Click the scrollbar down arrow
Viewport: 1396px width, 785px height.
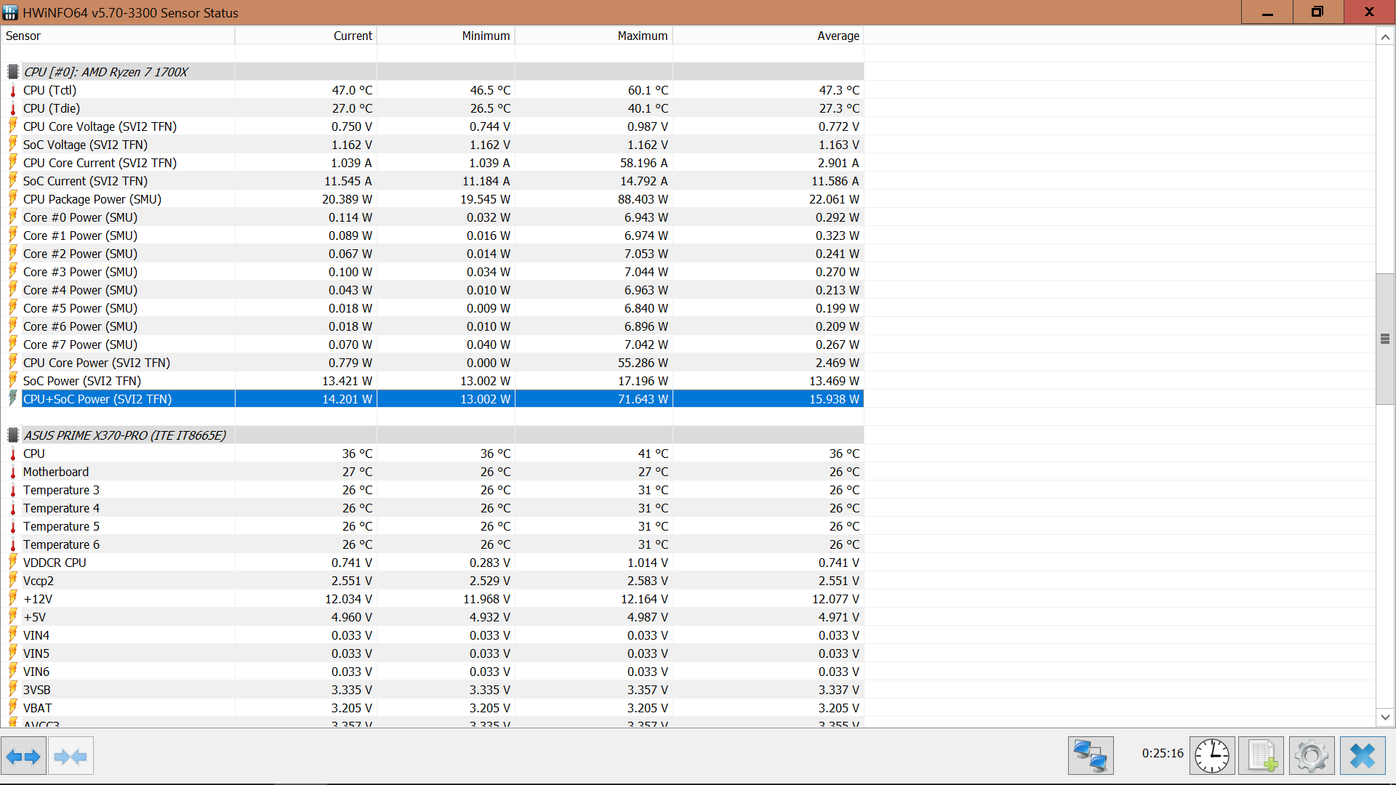(1385, 717)
